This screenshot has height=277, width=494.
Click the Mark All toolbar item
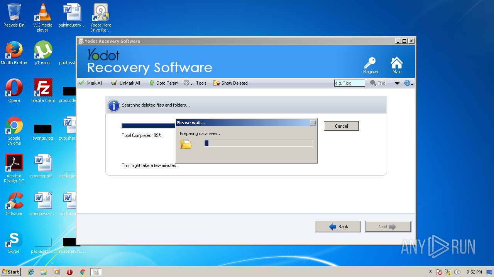tap(90, 83)
